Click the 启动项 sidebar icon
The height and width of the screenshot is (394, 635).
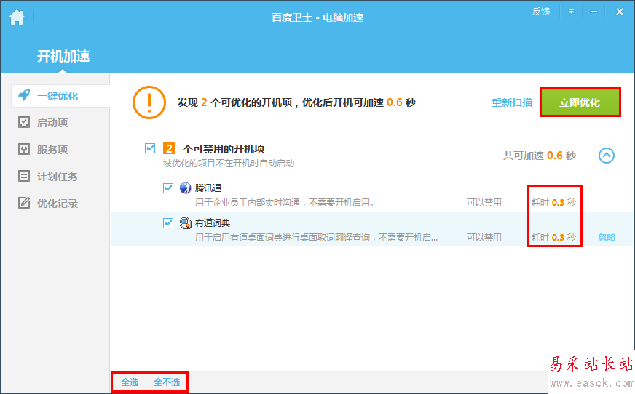[x=24, y=122]
